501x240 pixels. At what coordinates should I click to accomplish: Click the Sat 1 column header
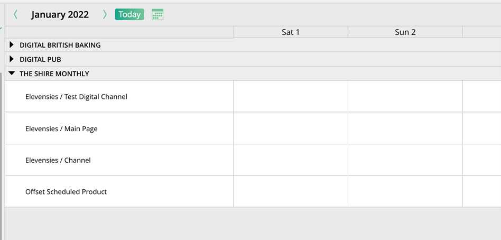pos(291,32)
